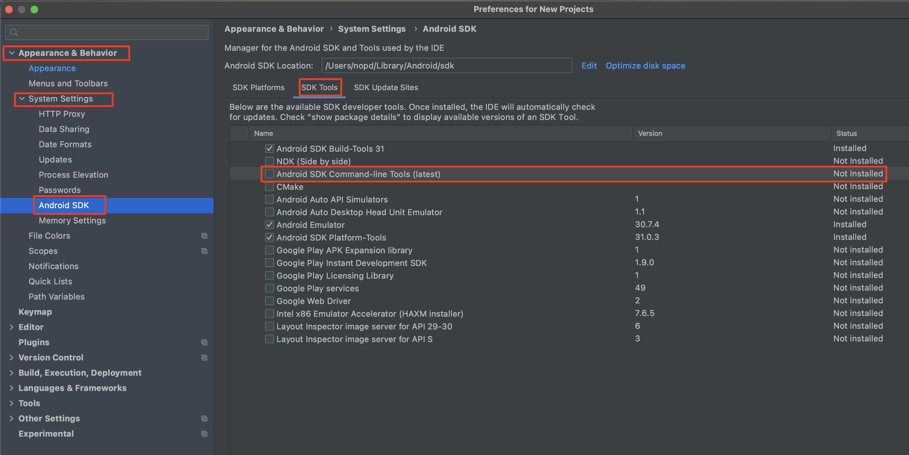This screenshot has width=909, height=455.
Task: Check the NDK (Side by side) box
Action: (269, 161)
